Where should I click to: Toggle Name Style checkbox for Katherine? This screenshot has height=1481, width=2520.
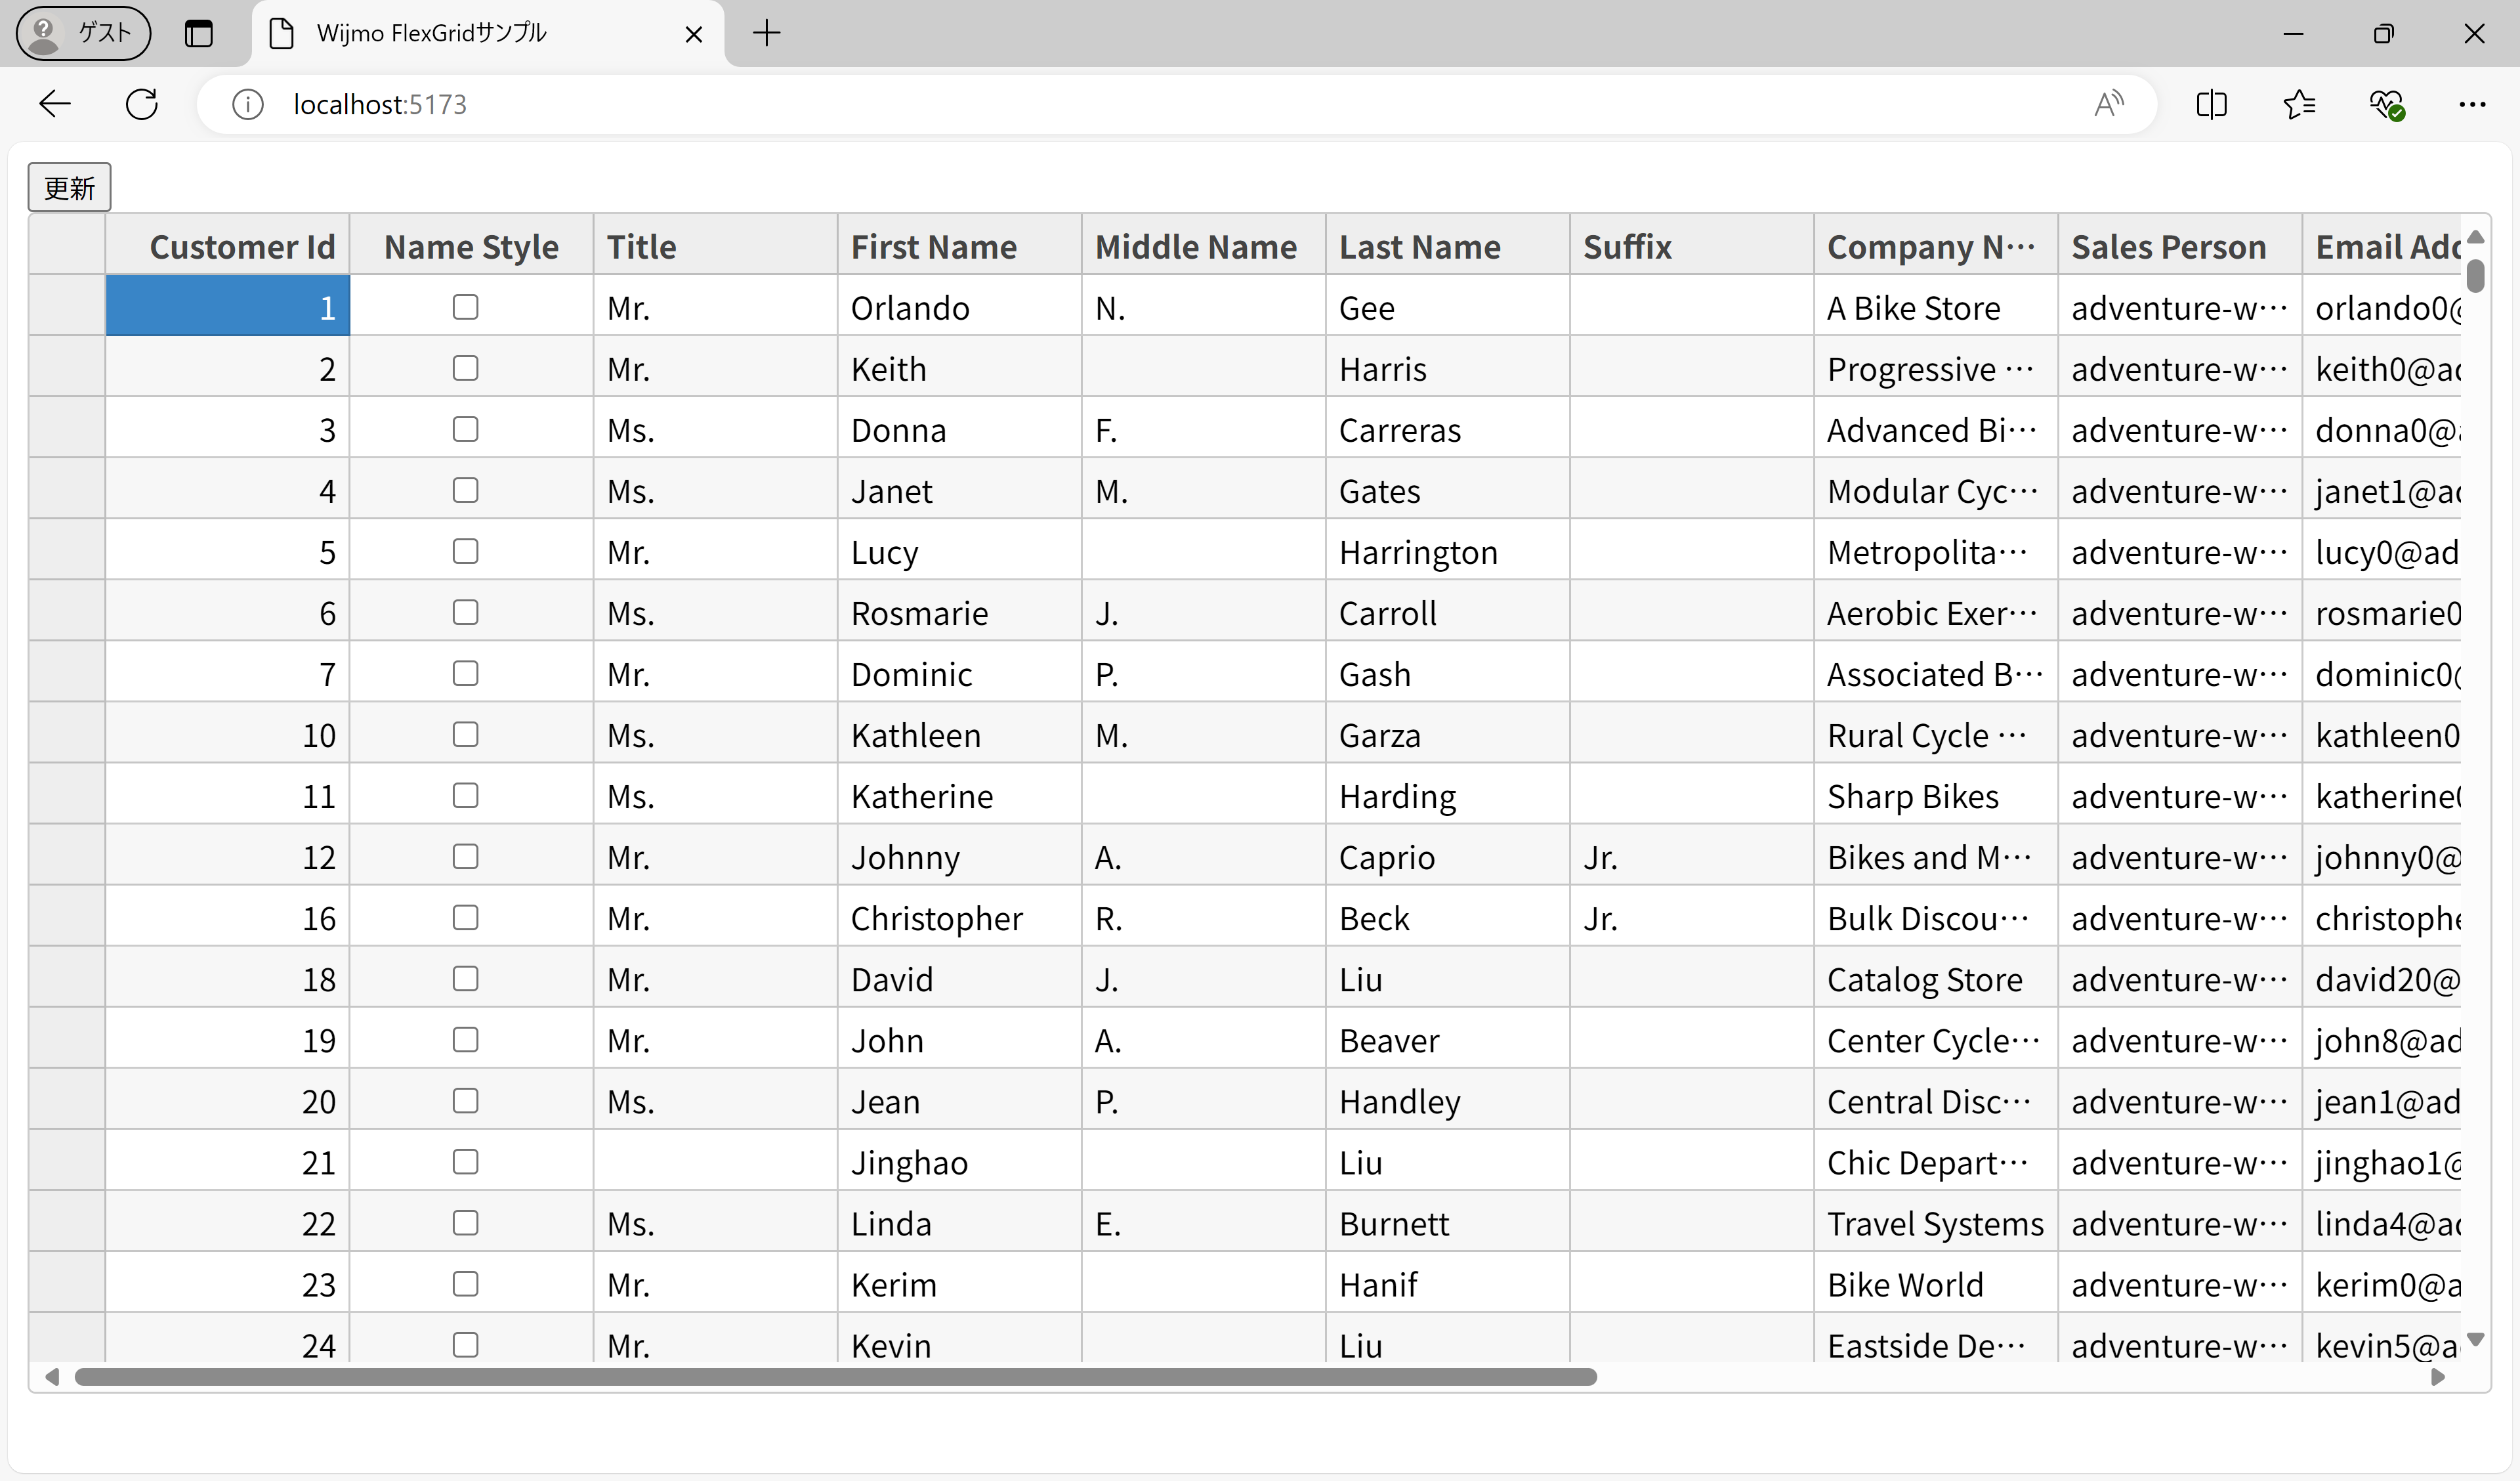(x=465, y=794)
